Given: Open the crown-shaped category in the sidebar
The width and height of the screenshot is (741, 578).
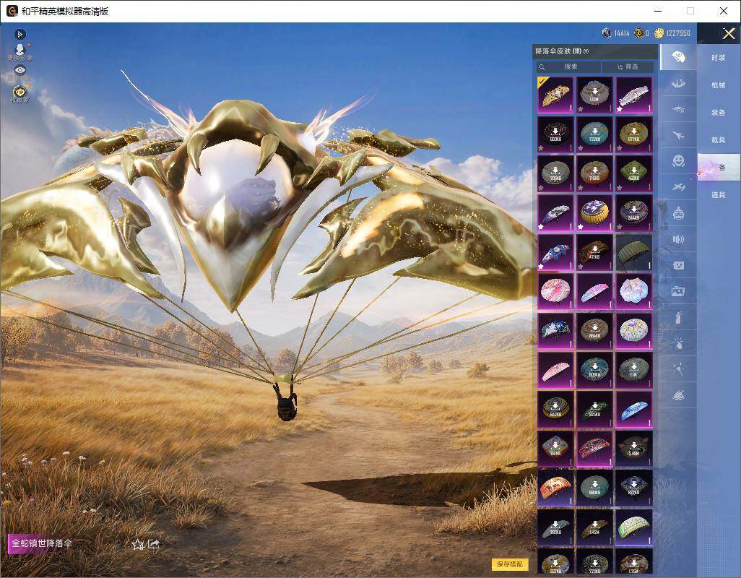Looking at the screenshot, I should coord(678,84).
